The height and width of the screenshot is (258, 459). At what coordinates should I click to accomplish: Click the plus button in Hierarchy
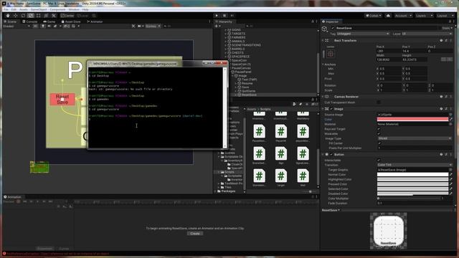[217, 26]
